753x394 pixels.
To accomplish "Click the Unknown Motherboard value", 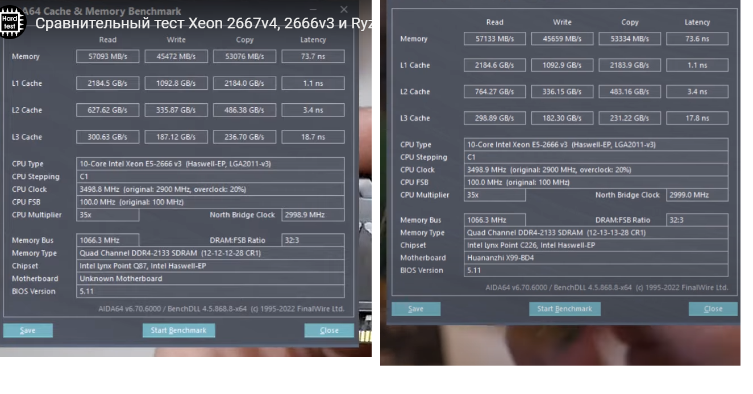I will (210, 279).
